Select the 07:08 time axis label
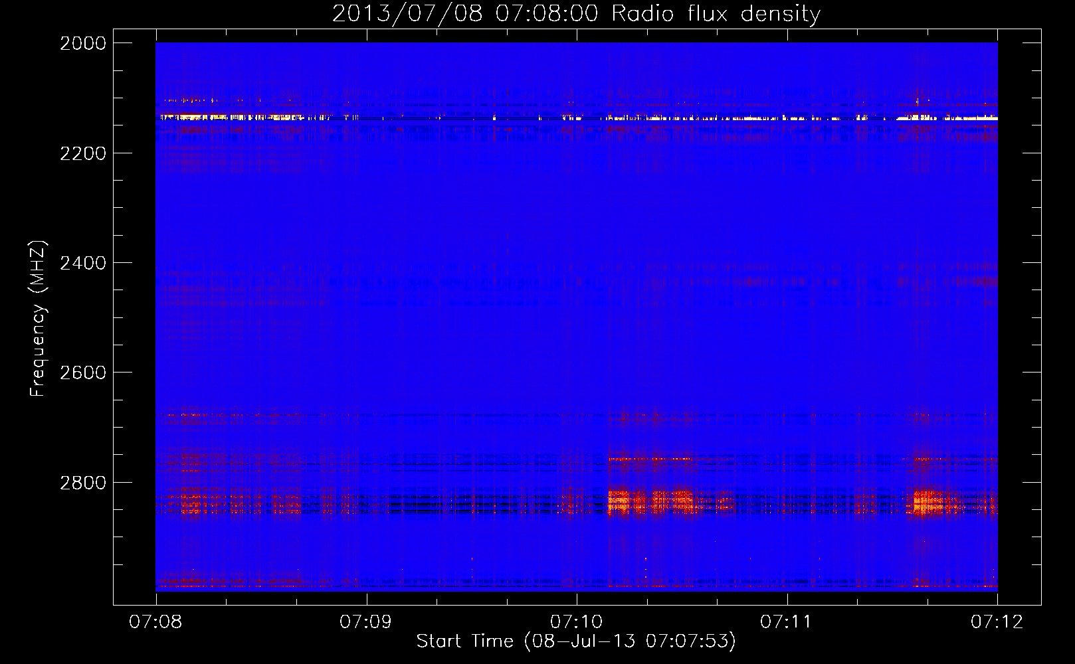The width and height of the screenshot is (1075, 664). [x=155, y=622]
